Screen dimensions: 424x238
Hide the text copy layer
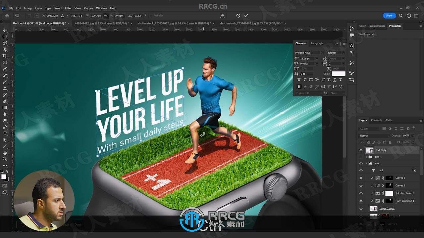pyautogui.click(x=361, y=150)
